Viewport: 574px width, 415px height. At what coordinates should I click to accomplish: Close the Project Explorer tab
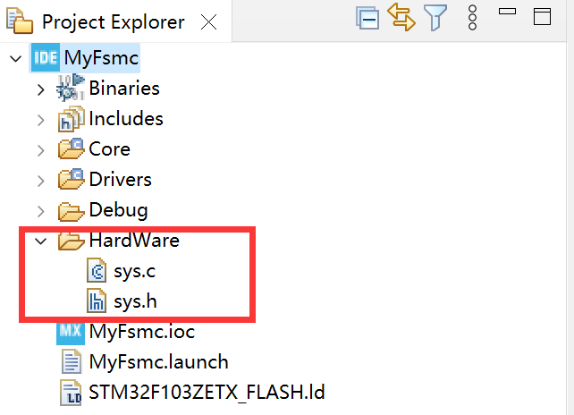pyautogui.click(x=209, y=22)
